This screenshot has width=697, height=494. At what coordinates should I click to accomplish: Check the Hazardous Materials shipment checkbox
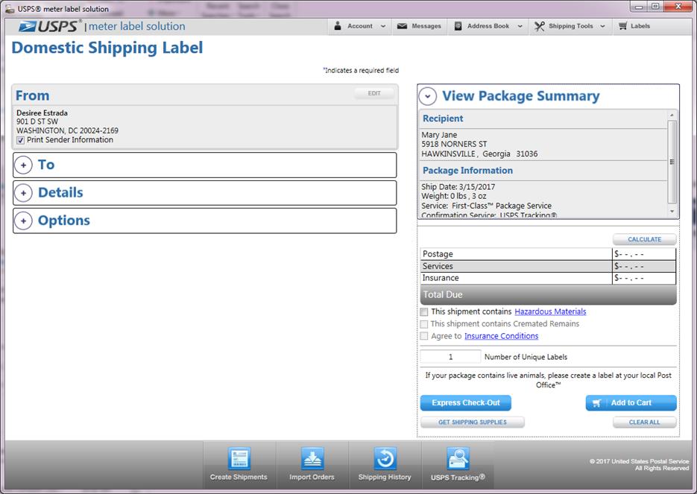pyautogui.click(x=424, y=312)
